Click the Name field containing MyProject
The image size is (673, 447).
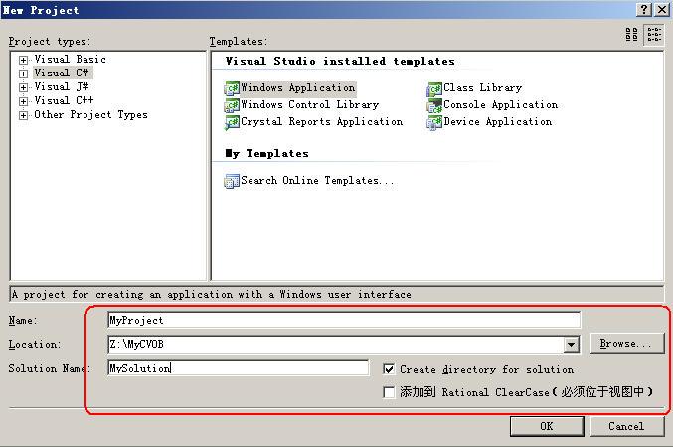(344, 320)
